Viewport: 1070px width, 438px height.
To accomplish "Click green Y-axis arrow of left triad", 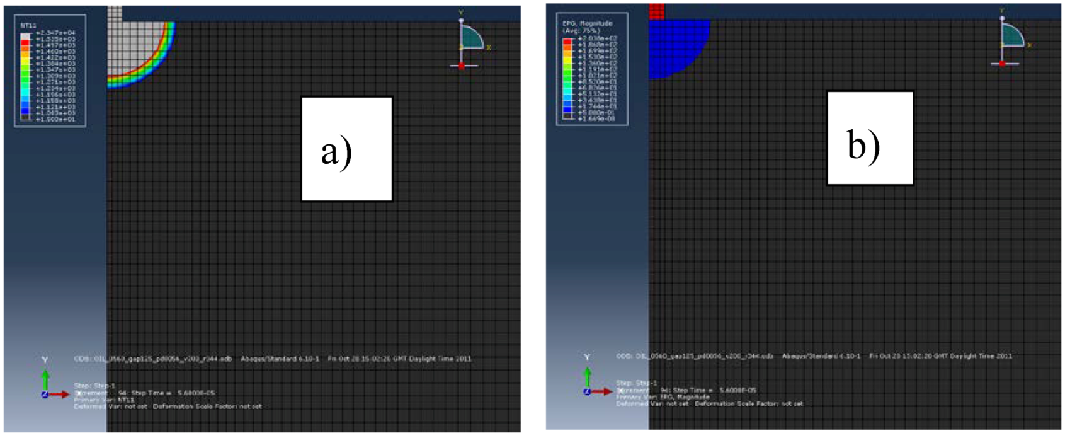I will [45, 378].
